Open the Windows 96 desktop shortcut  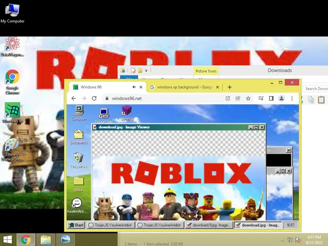pyautogui.click(x=12, y=112)
